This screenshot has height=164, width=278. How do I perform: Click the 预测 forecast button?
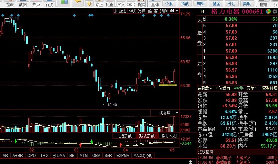click(164, 11)
